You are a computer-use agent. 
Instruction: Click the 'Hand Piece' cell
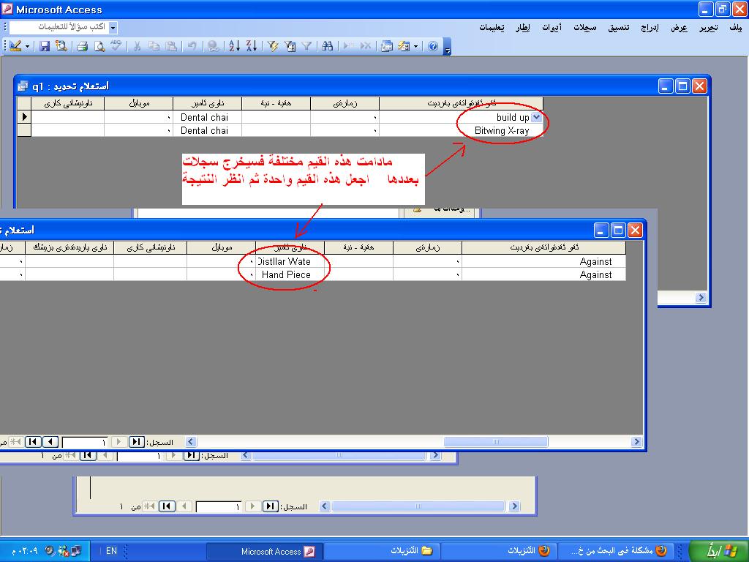tap(290, 275)
